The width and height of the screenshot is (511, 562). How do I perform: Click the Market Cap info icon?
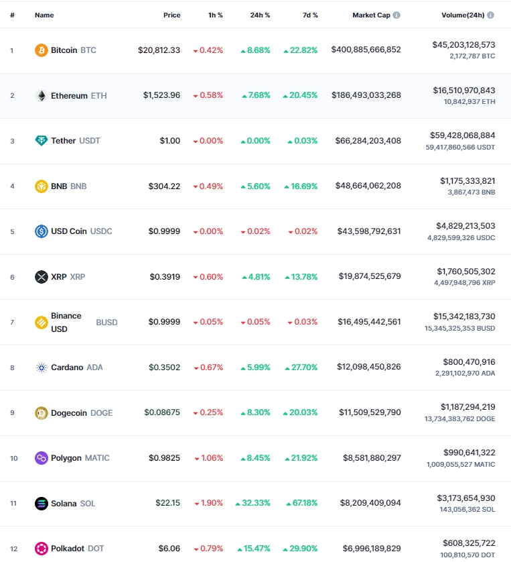[x=396, y=15]
